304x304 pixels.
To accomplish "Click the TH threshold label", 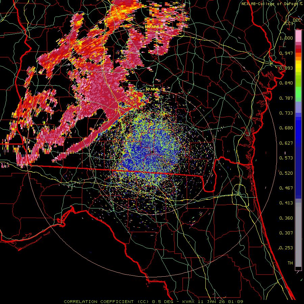I will click(x=290, y=263).
